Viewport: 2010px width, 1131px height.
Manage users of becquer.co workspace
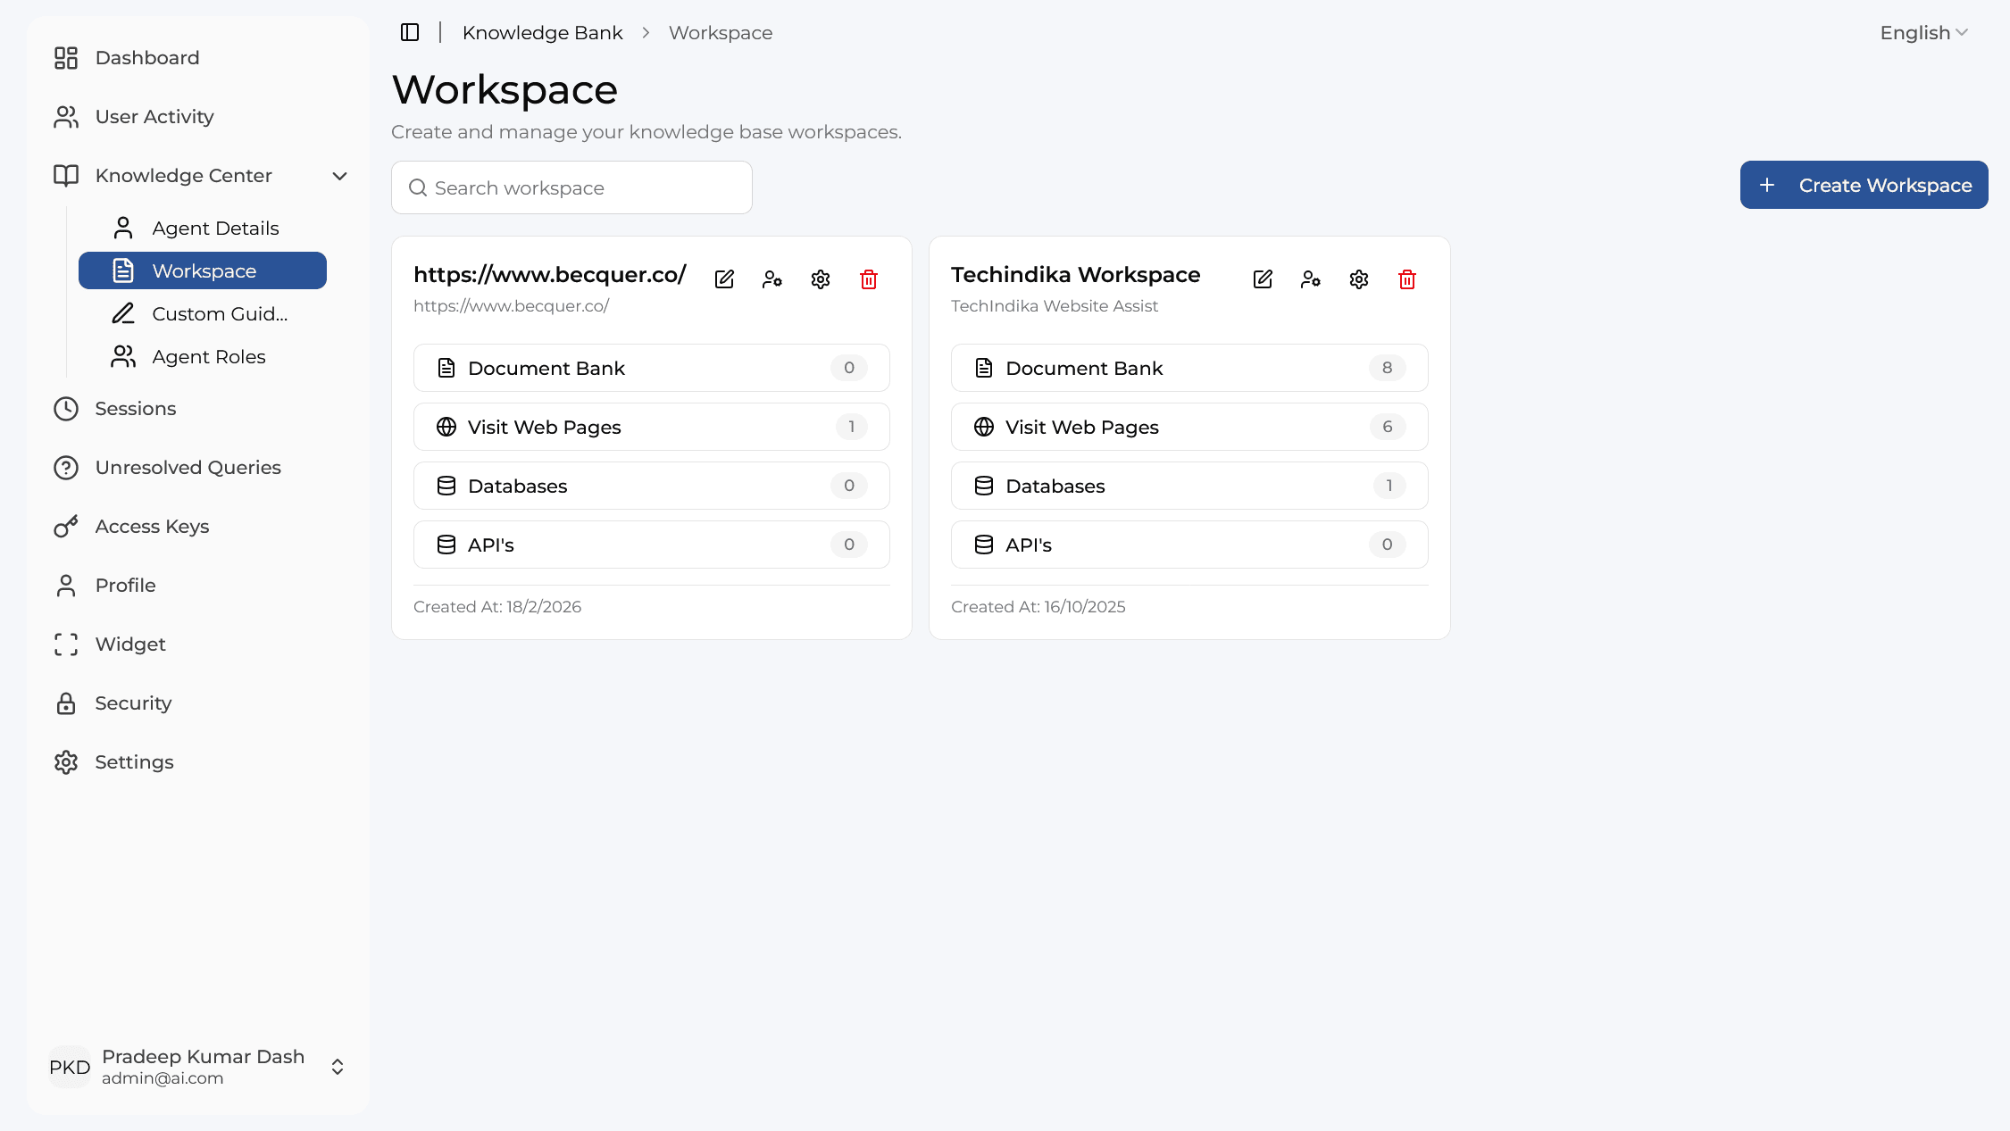pos(772,279)
